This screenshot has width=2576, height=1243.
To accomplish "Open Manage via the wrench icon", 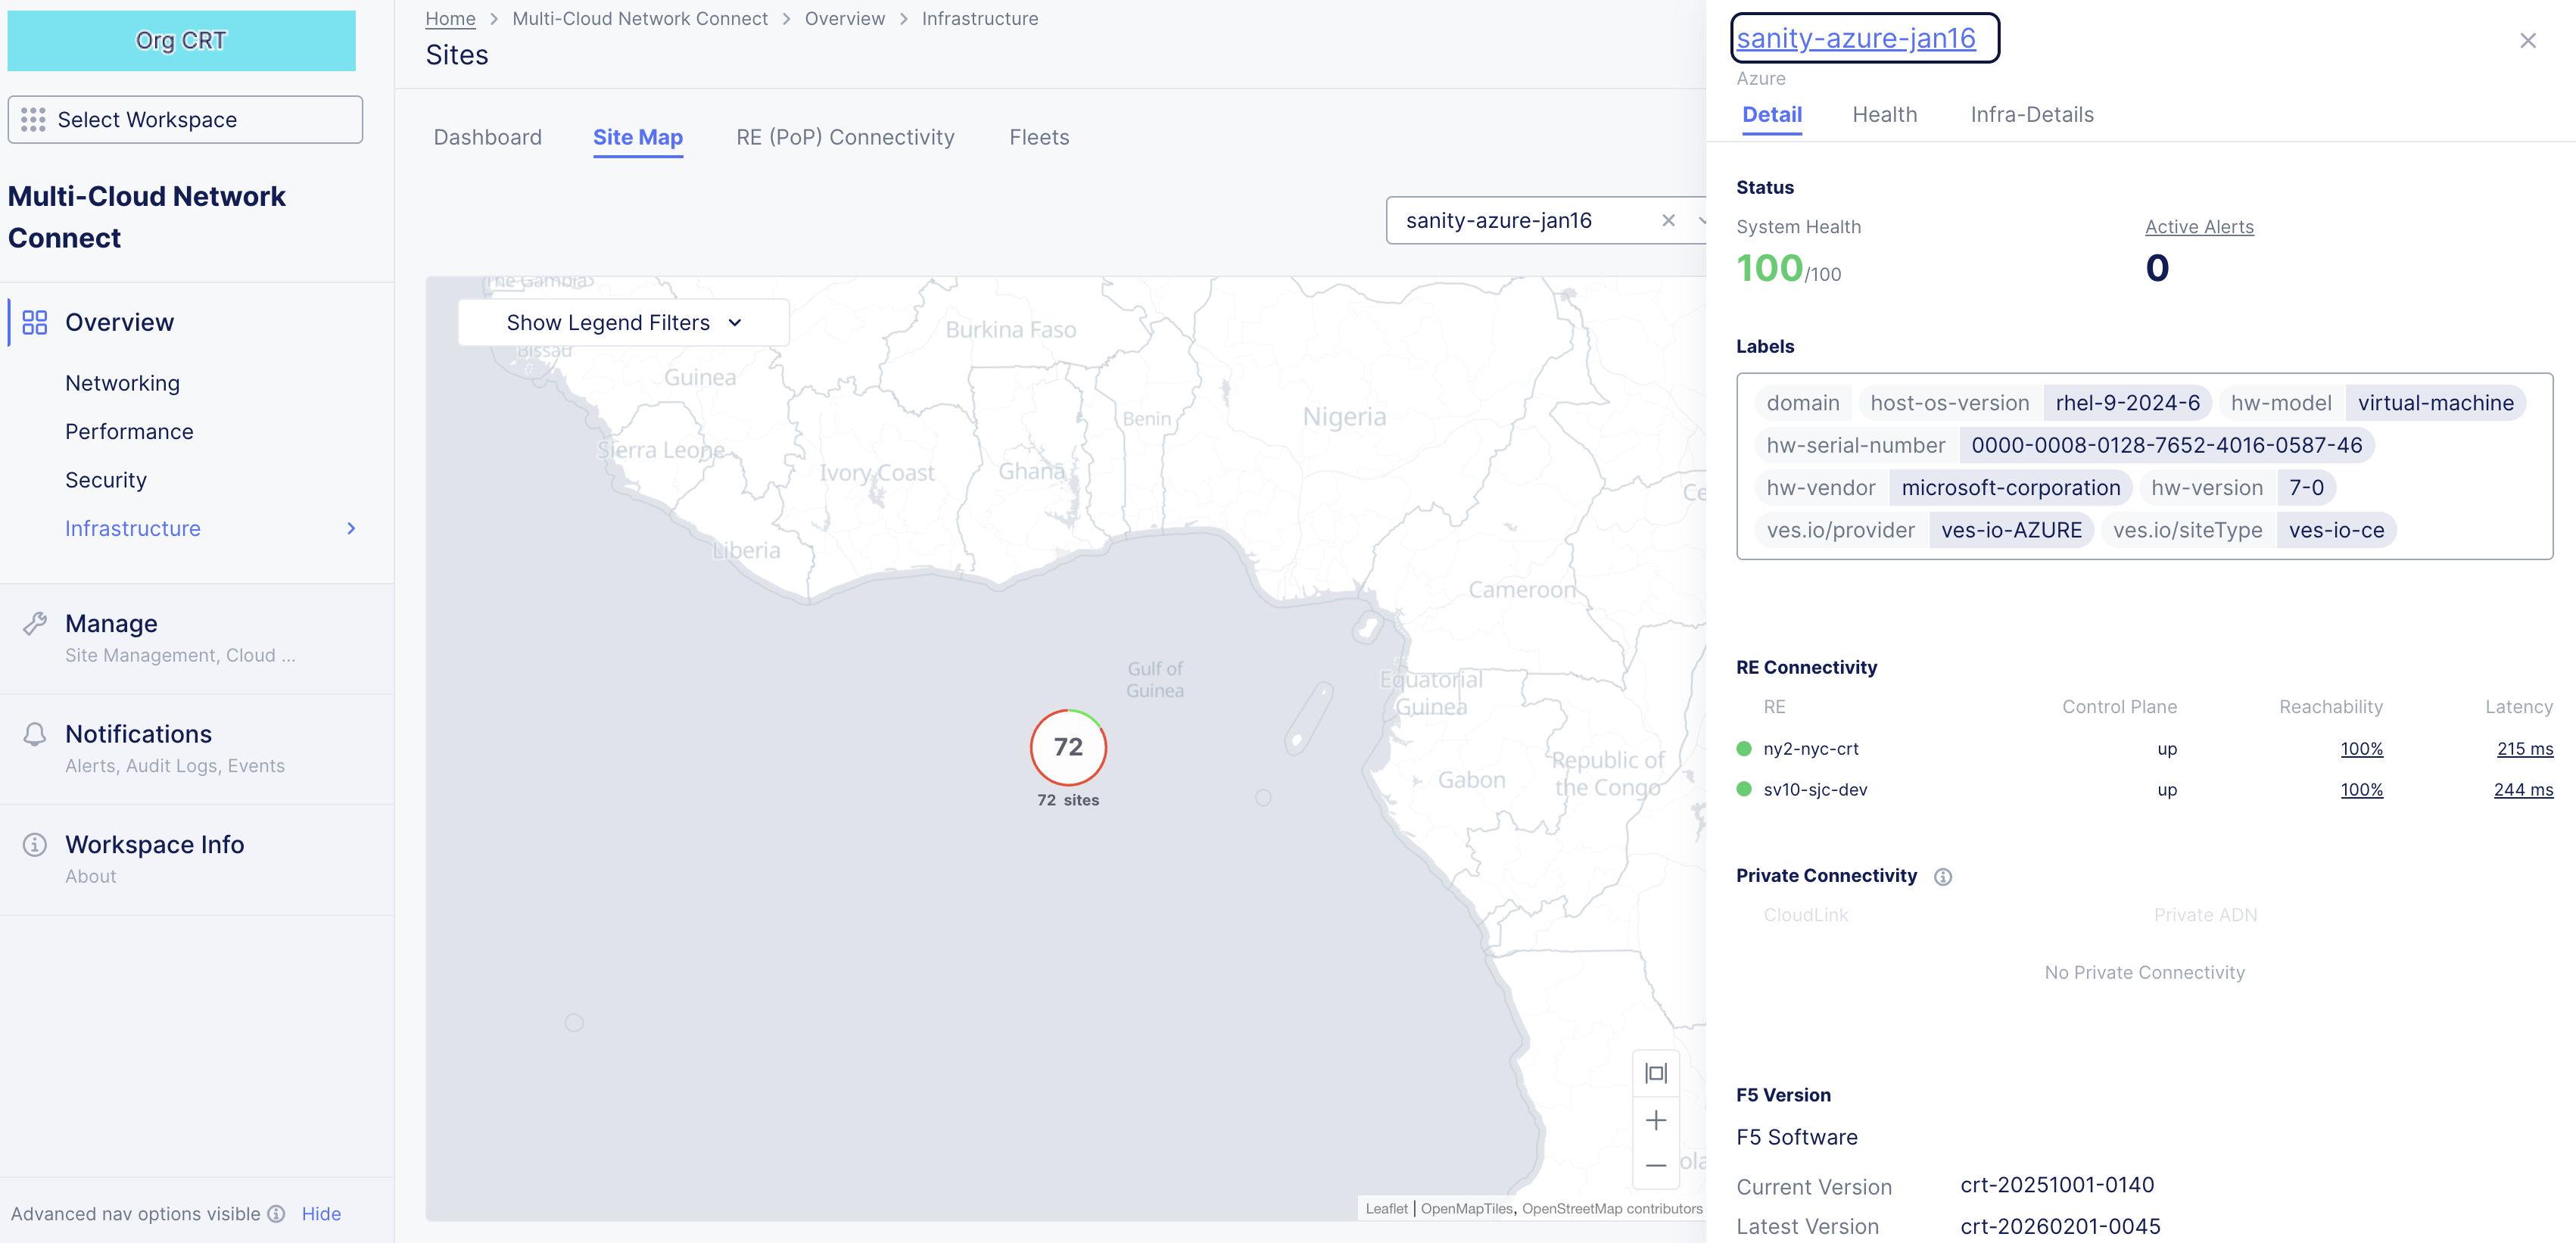I will tap(35, 624).
